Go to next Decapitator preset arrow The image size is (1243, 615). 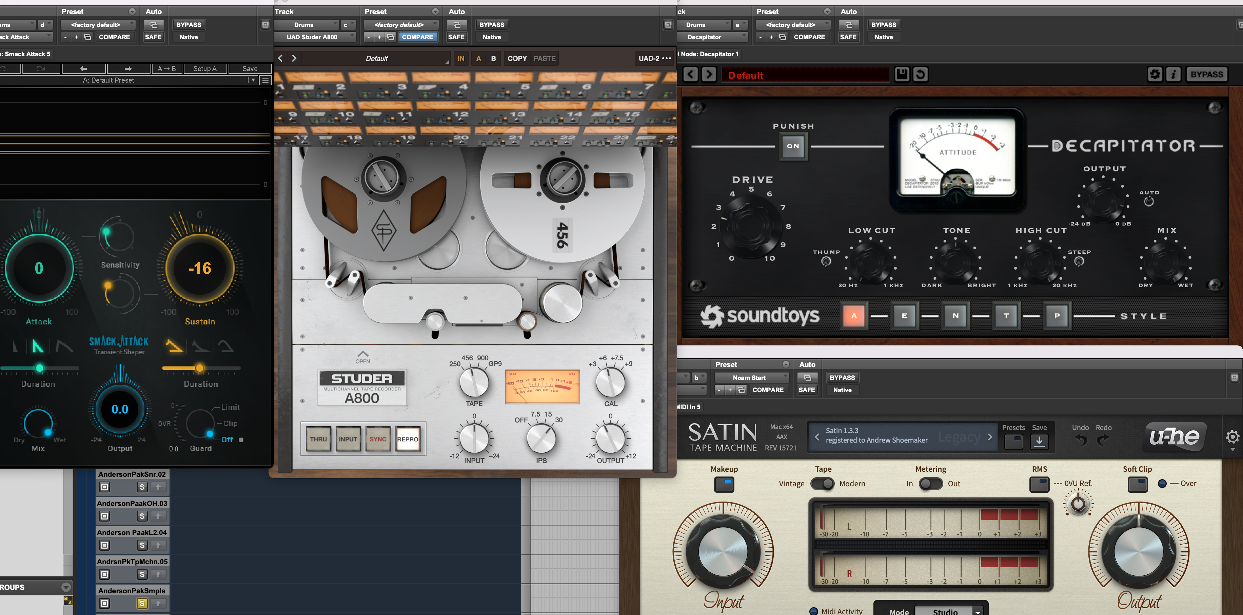[709, 74]
